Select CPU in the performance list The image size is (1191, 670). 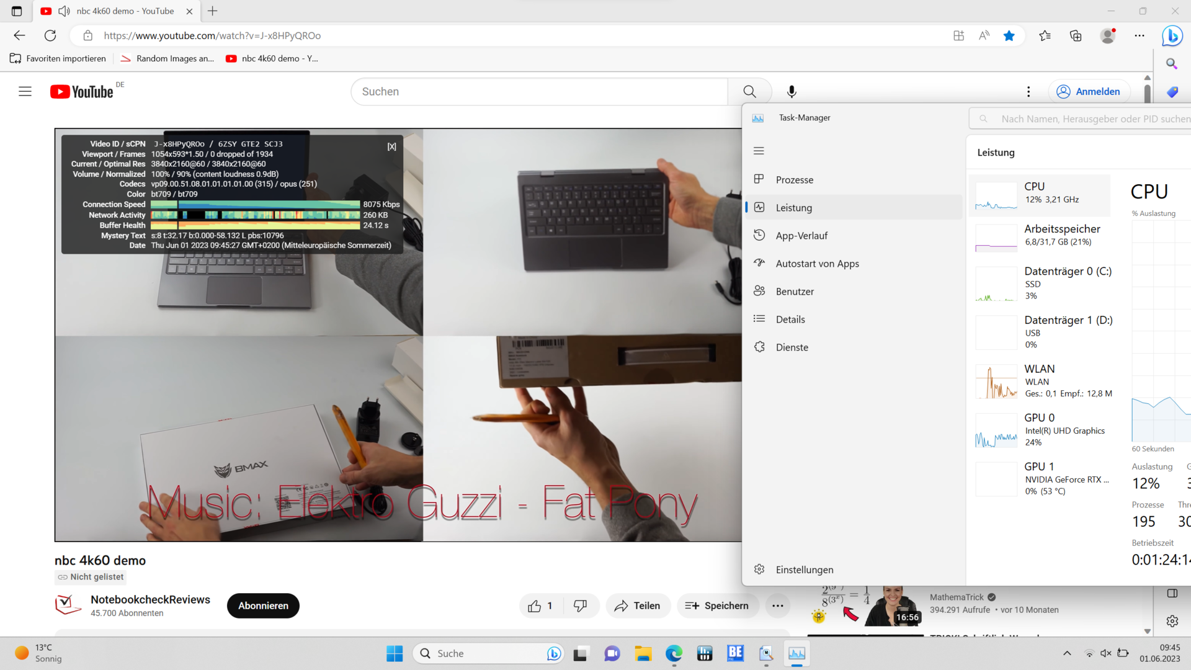[1040, 195]
